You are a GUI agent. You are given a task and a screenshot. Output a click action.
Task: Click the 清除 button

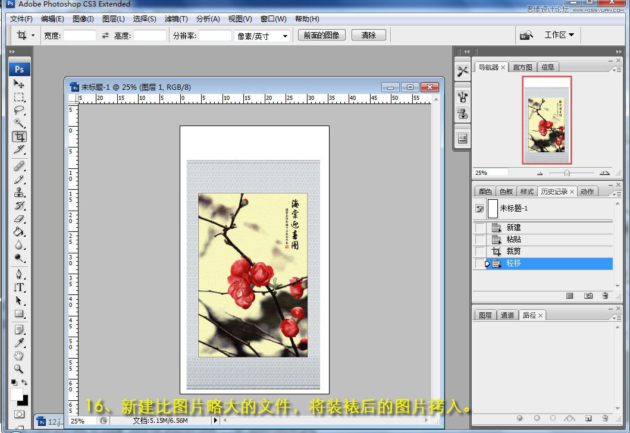pos(368,35)
